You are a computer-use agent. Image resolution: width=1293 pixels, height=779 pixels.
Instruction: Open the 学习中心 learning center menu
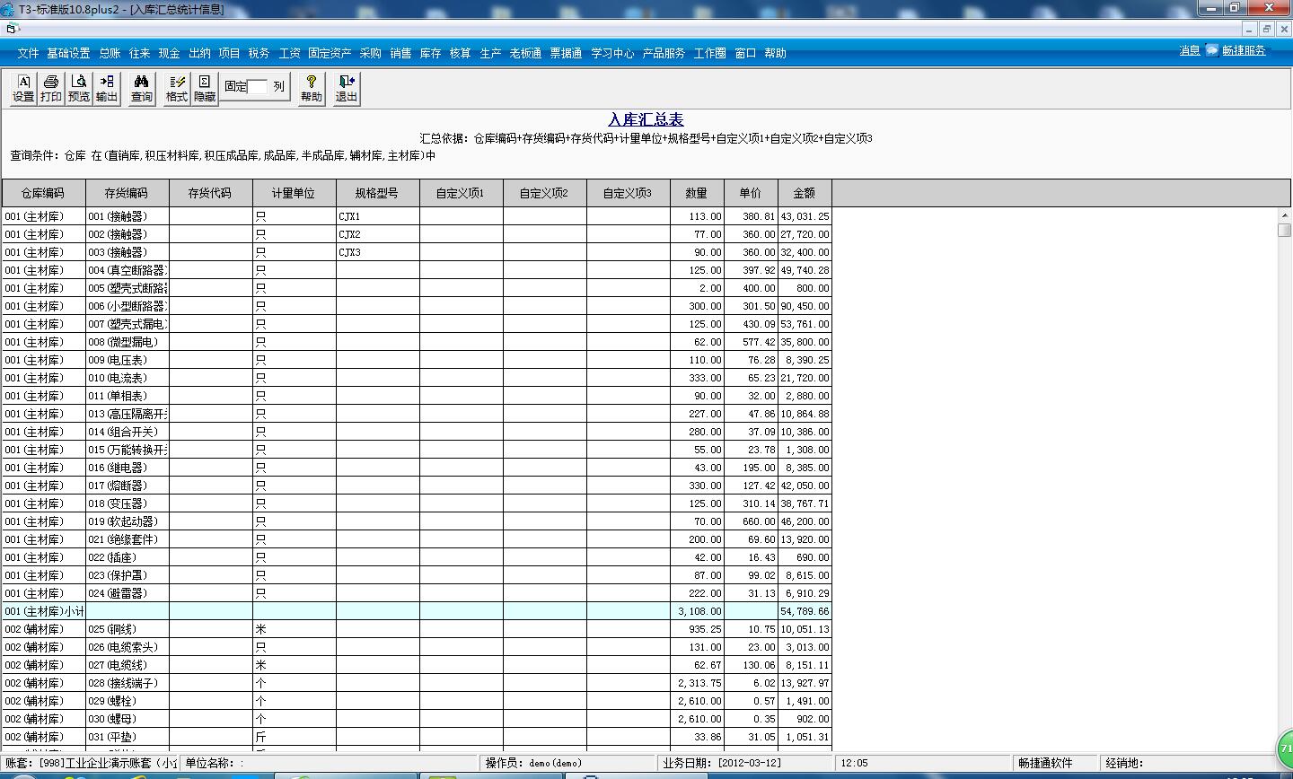point(612,53)
